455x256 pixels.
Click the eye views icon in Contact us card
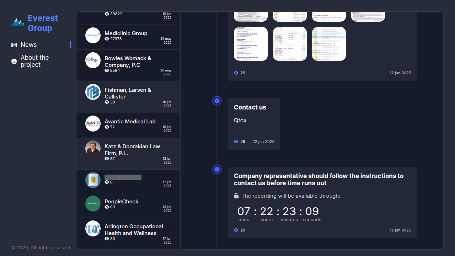tap(236, 142)
